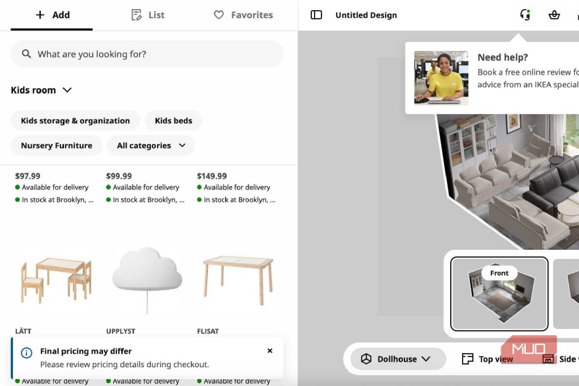Click the FLISAT product name
This screenshot has width=579, height=386.
208,331
